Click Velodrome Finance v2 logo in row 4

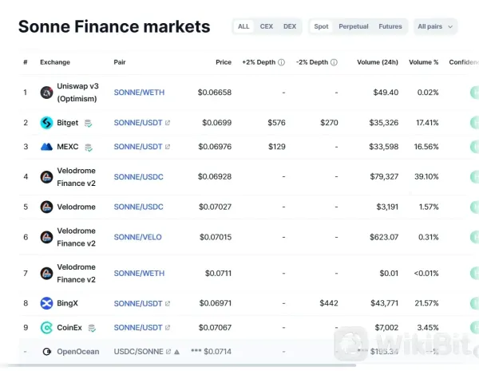point(46,177)
